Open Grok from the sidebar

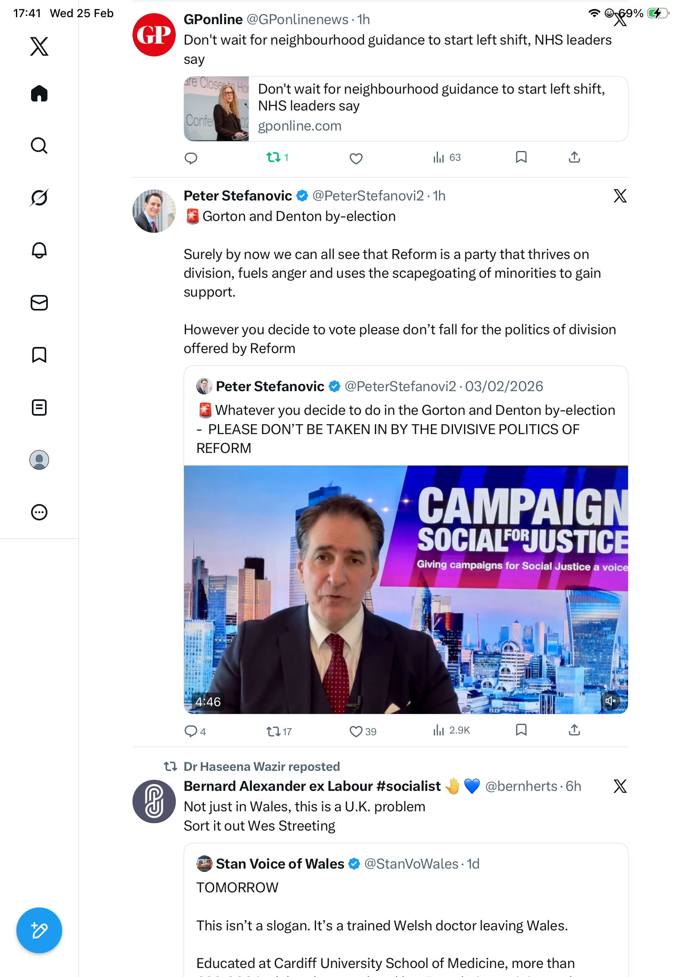coord(39,198)
